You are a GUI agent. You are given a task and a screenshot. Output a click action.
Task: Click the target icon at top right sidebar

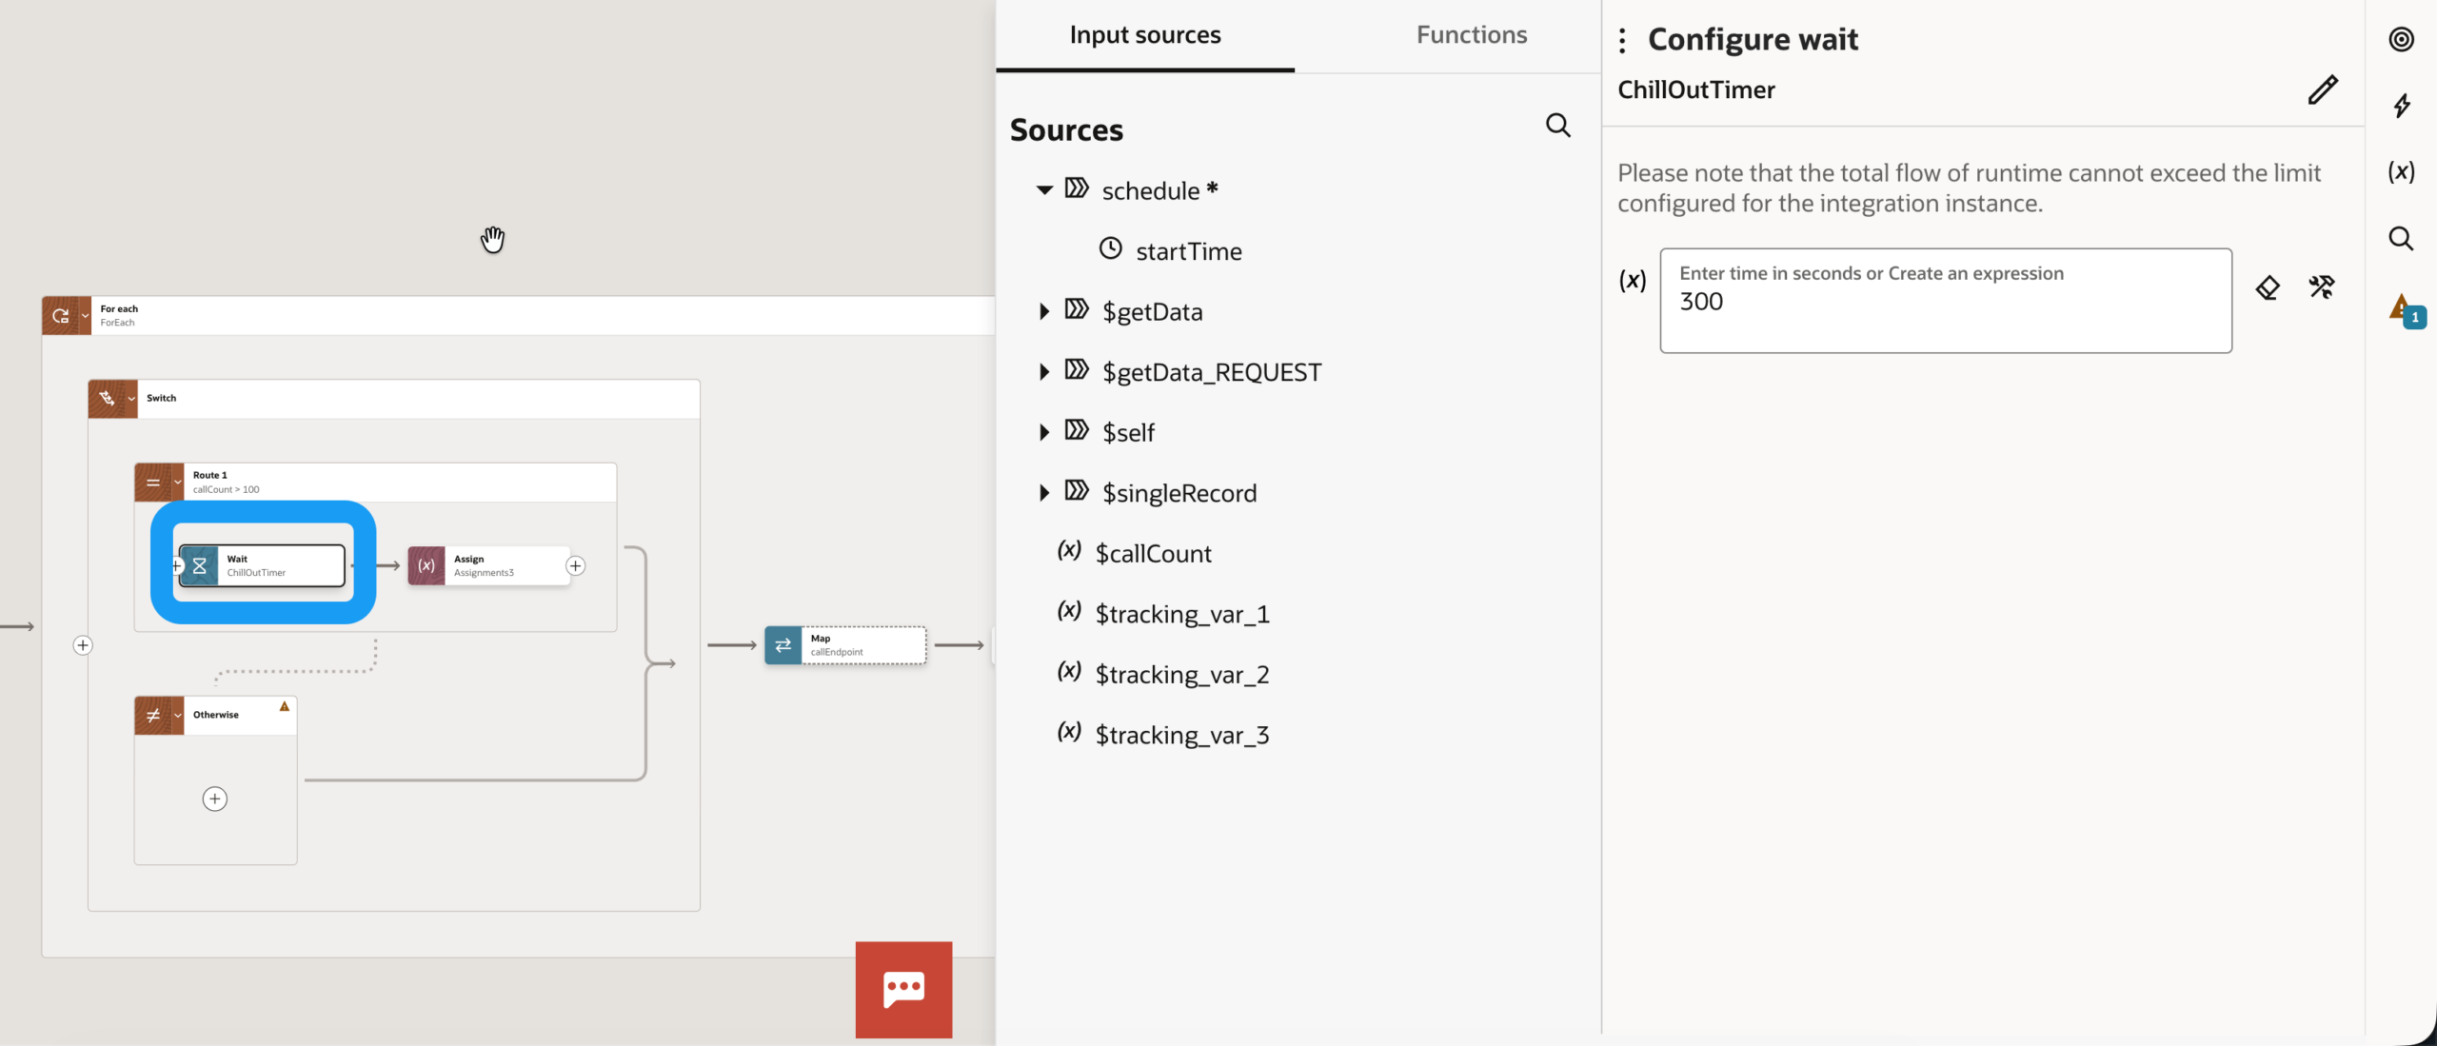(2401, 40)
